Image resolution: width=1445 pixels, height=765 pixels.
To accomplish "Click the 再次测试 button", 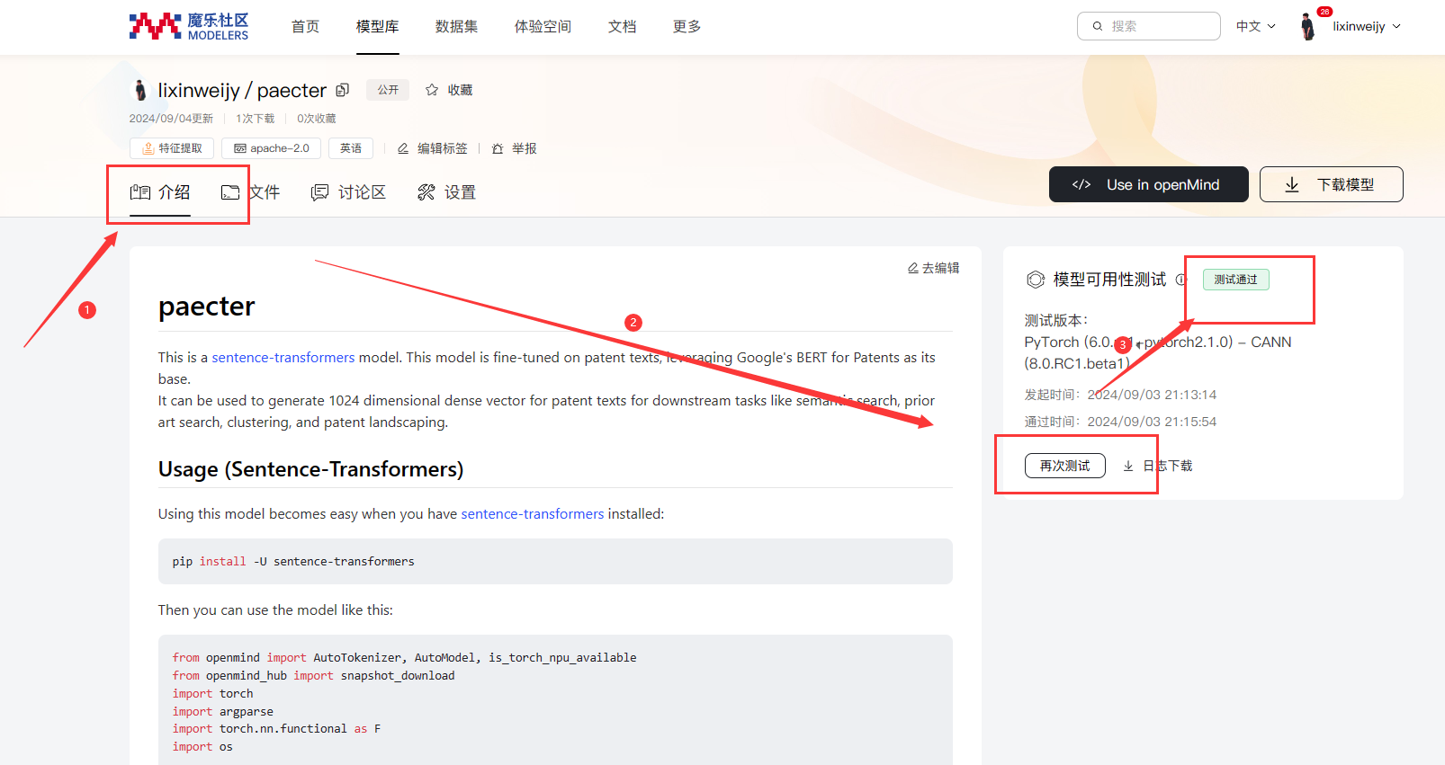I will point(1064,466).
